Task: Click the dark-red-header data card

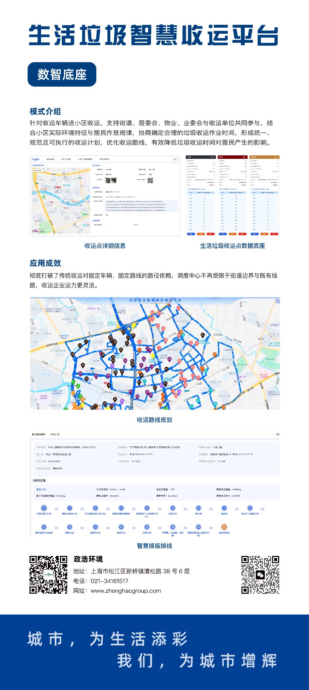Action: point(232,196)
